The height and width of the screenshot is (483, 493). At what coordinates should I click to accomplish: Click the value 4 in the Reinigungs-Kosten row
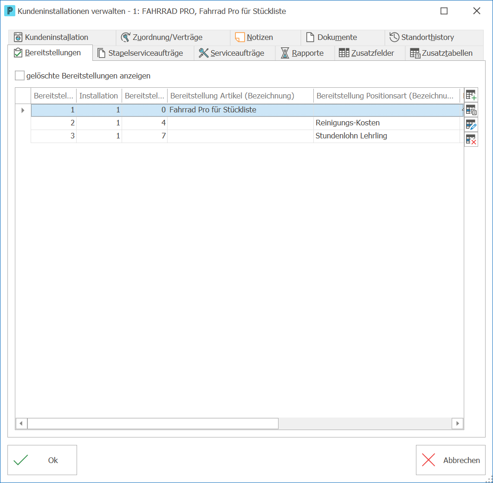click(x=145, y=123)
